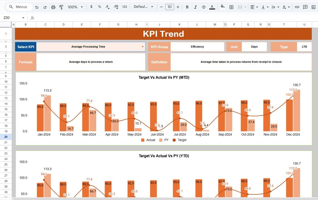Expand the Select KPI dropdown

tap(143, 47)
